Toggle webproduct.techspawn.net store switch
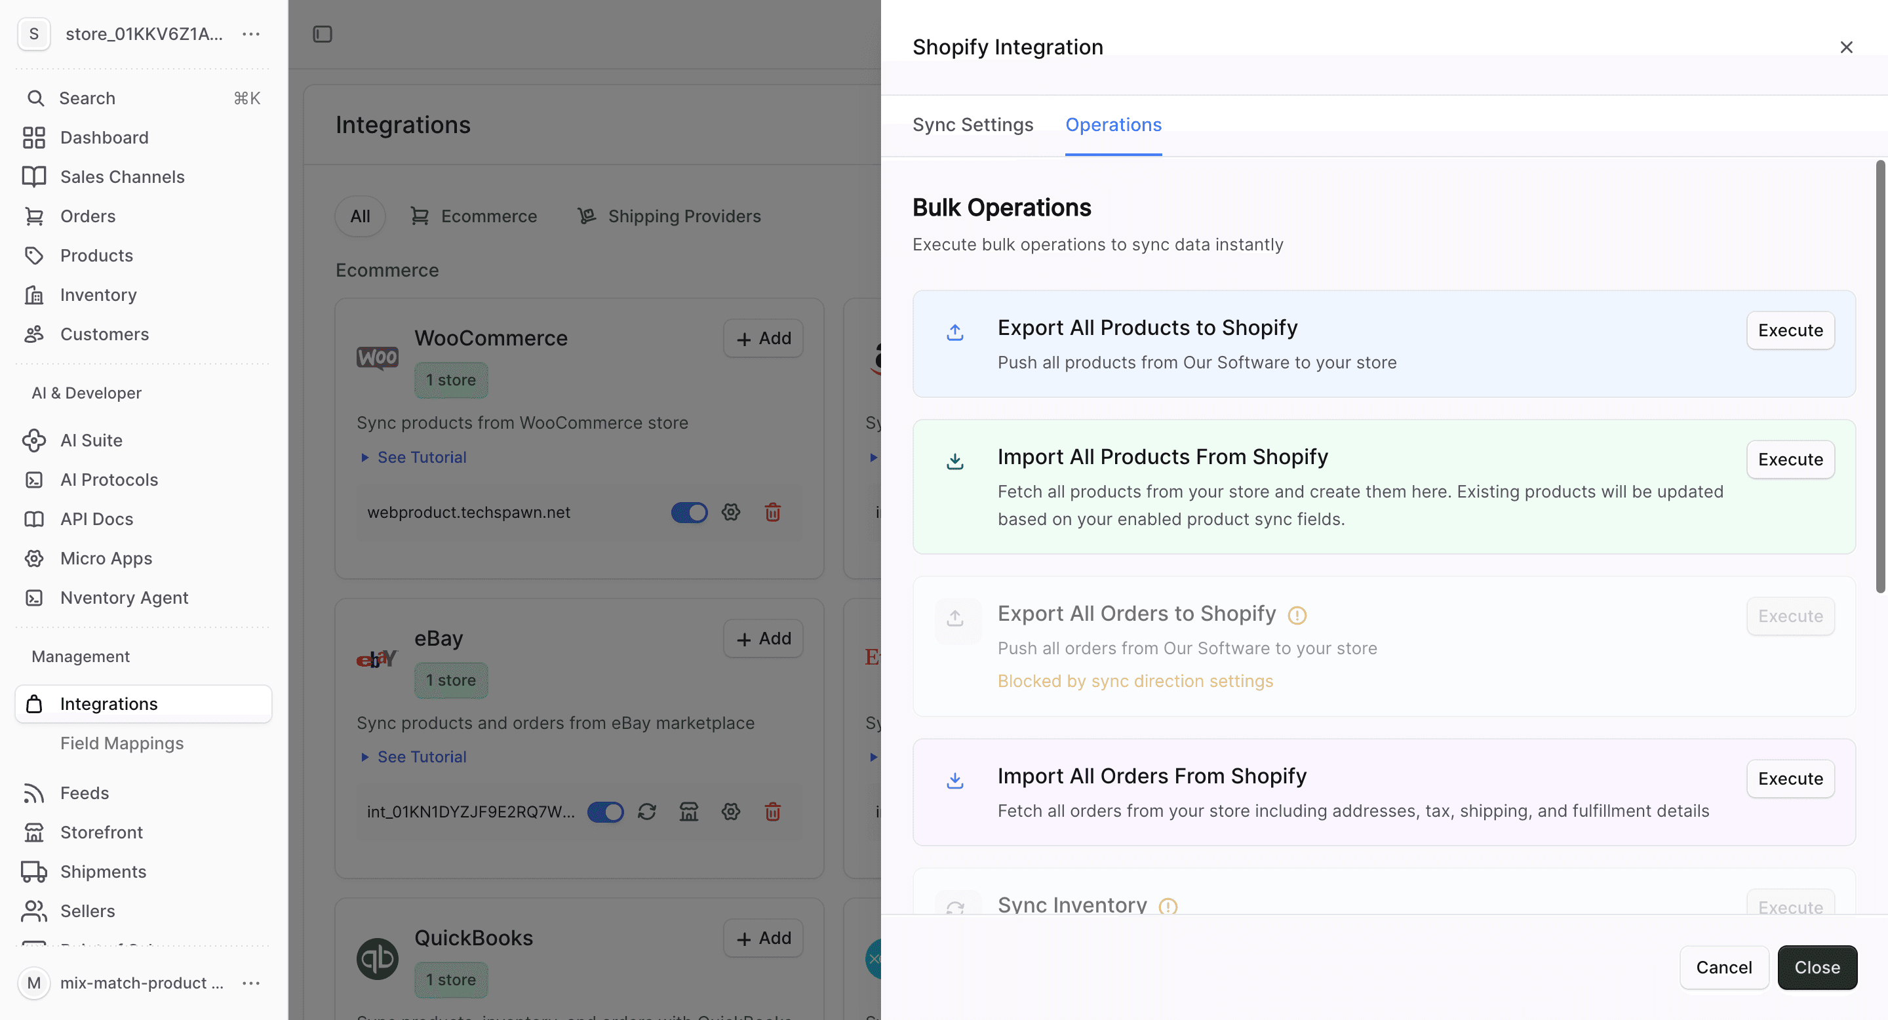The image size is (1888, 1020). [689, 512]
